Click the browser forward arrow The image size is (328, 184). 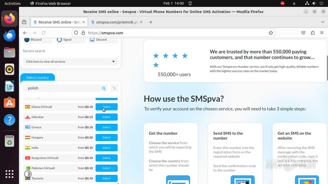pyautogui.click(x=34, y=33)
